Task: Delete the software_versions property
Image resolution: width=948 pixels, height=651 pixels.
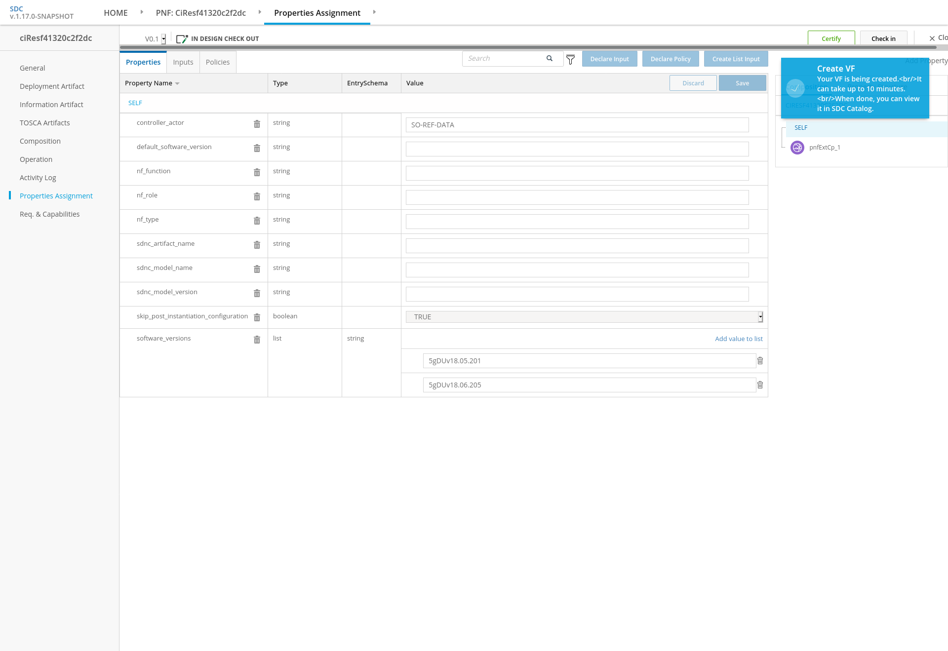Action: [257, 340]
